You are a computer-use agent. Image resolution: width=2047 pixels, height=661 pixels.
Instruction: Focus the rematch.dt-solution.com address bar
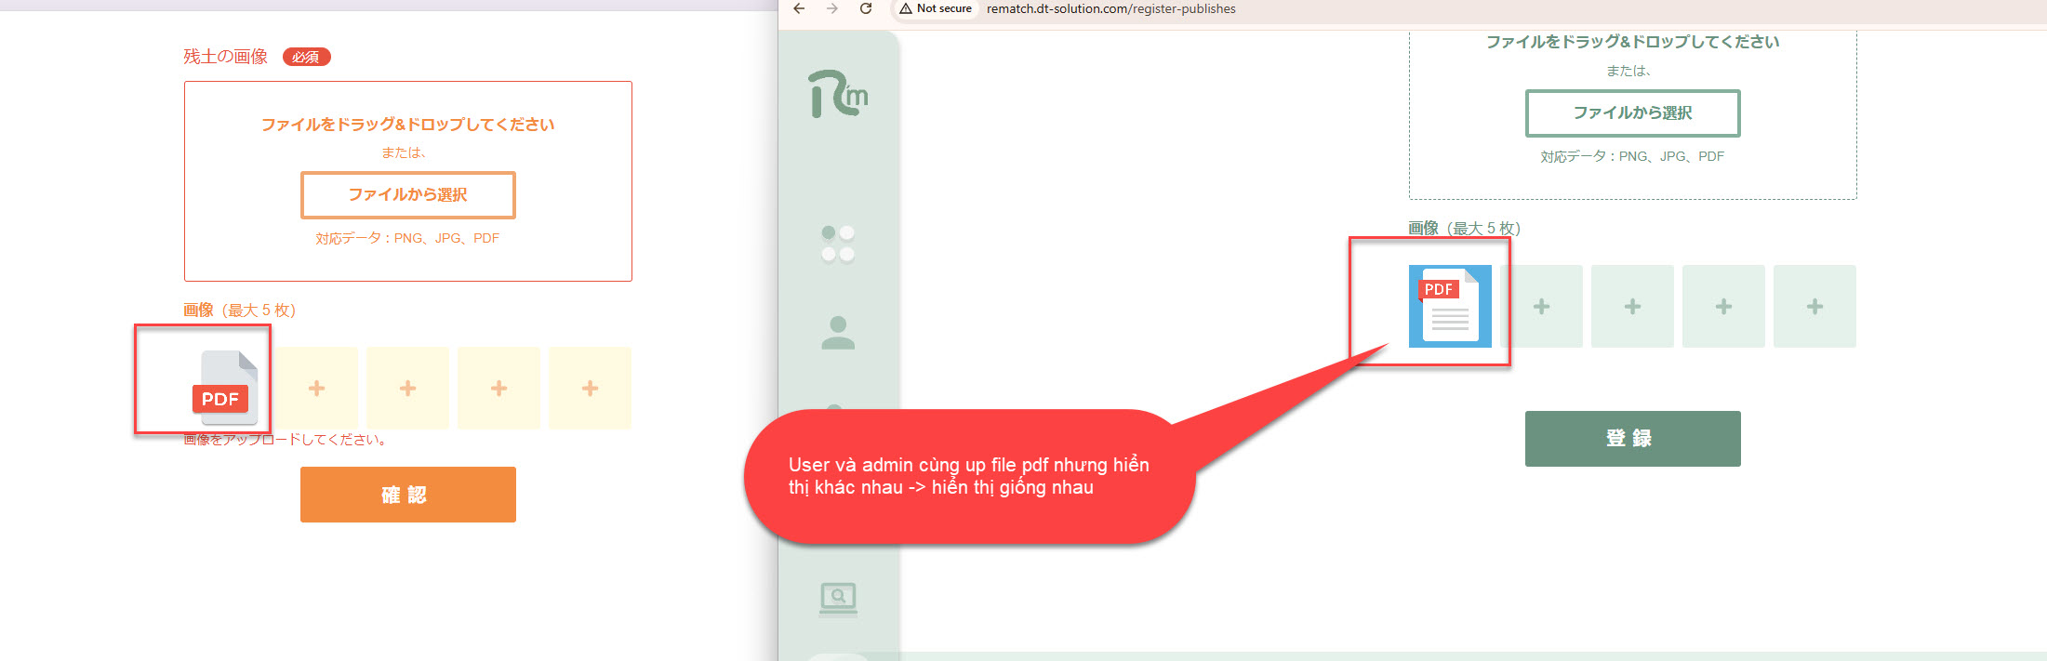click(1110, 9)
